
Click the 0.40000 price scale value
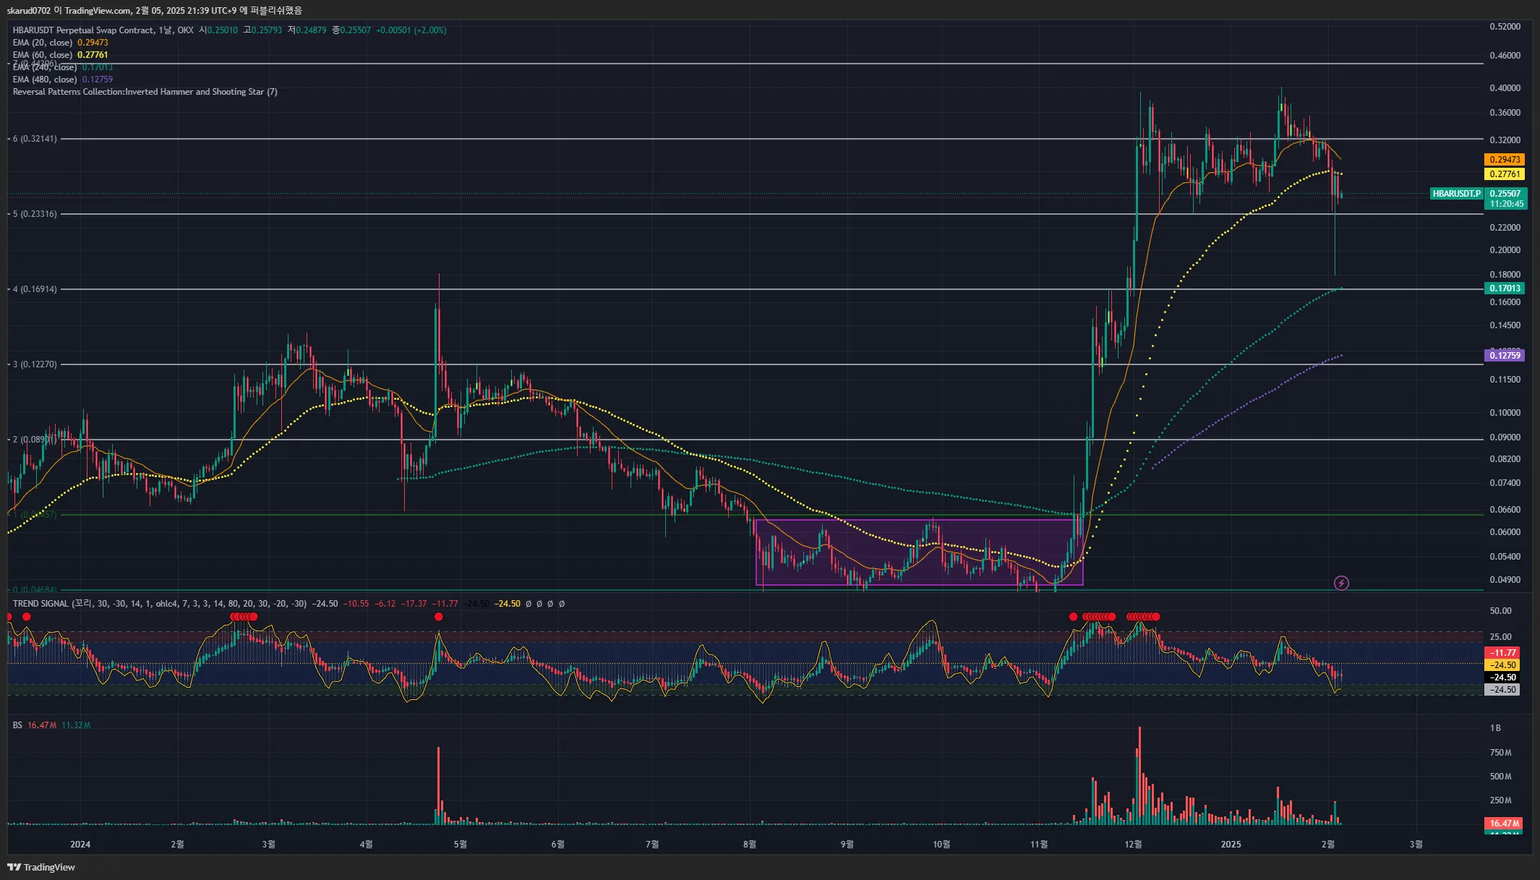coord(1505,88)
